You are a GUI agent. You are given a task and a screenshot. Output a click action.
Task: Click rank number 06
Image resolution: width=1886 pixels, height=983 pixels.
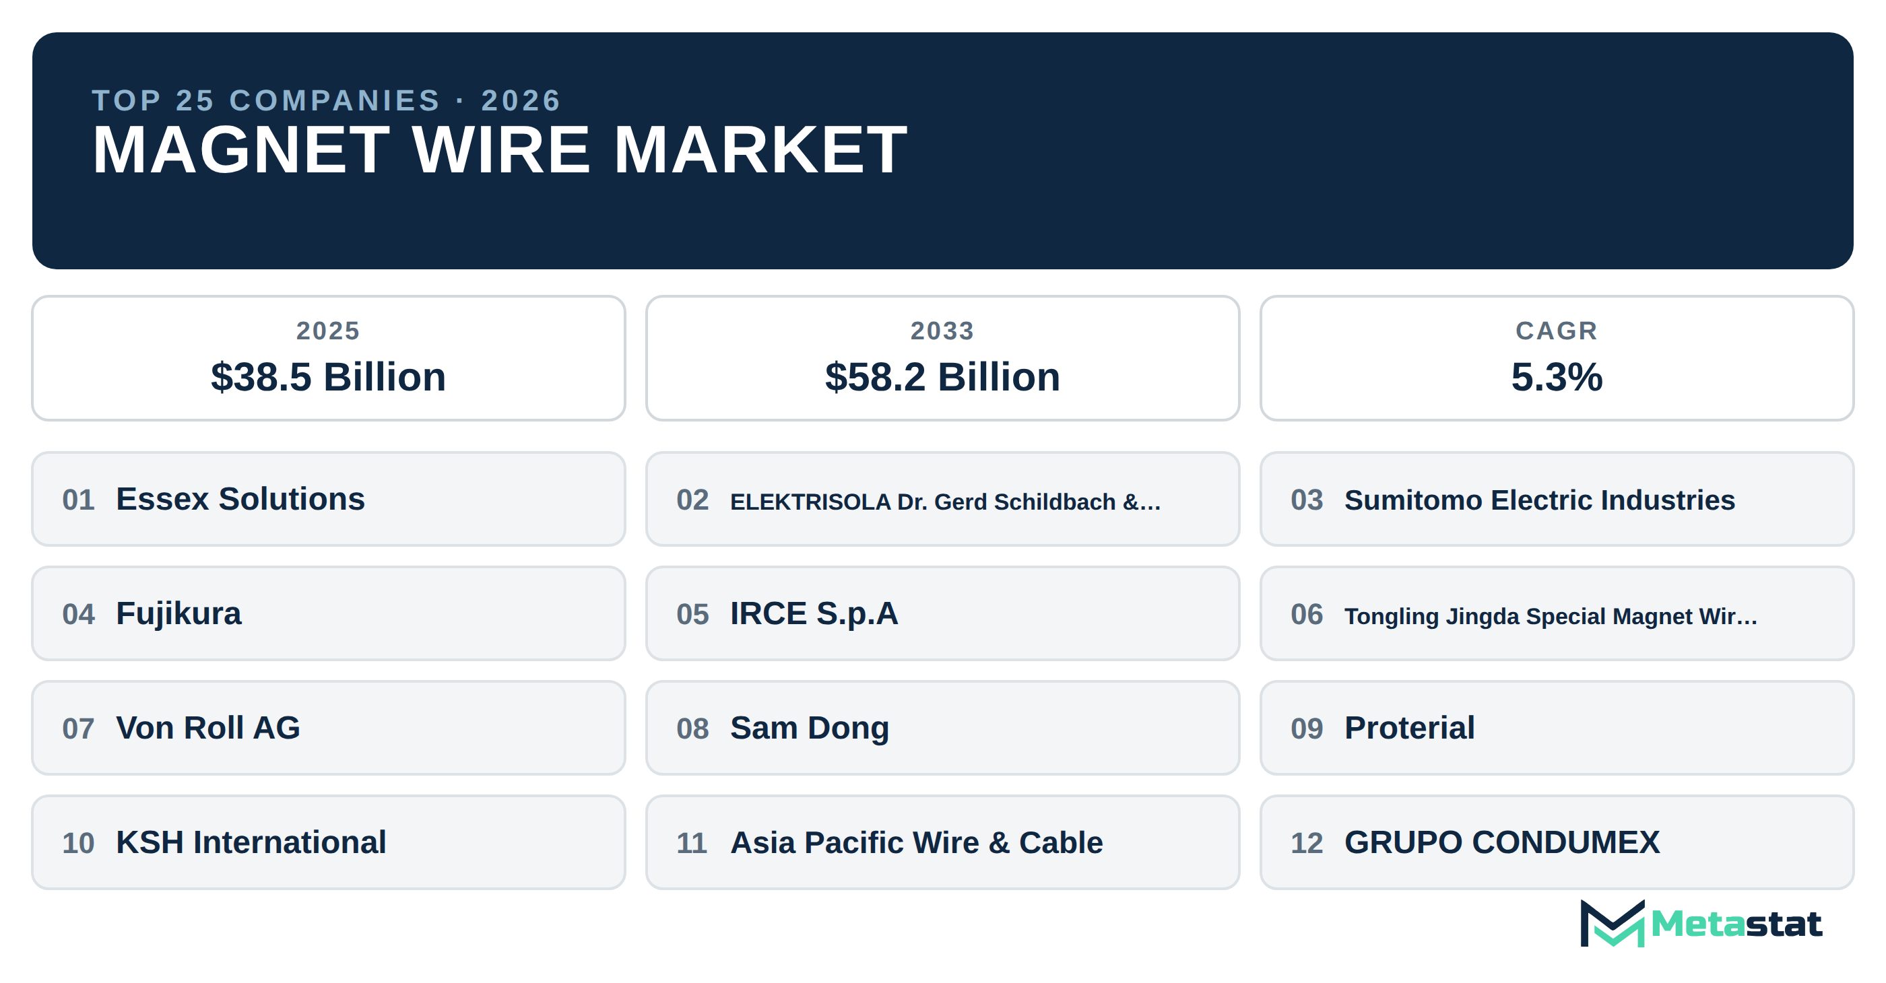[1307, 615]
